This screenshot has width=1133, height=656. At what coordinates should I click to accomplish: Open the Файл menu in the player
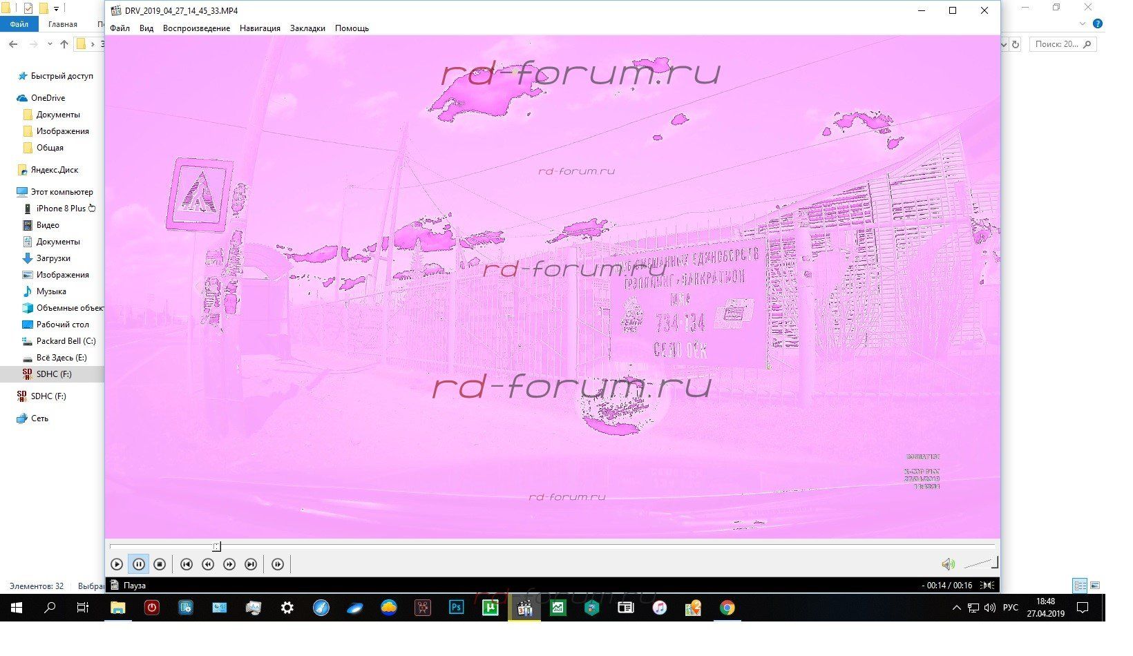pos(120,28)
